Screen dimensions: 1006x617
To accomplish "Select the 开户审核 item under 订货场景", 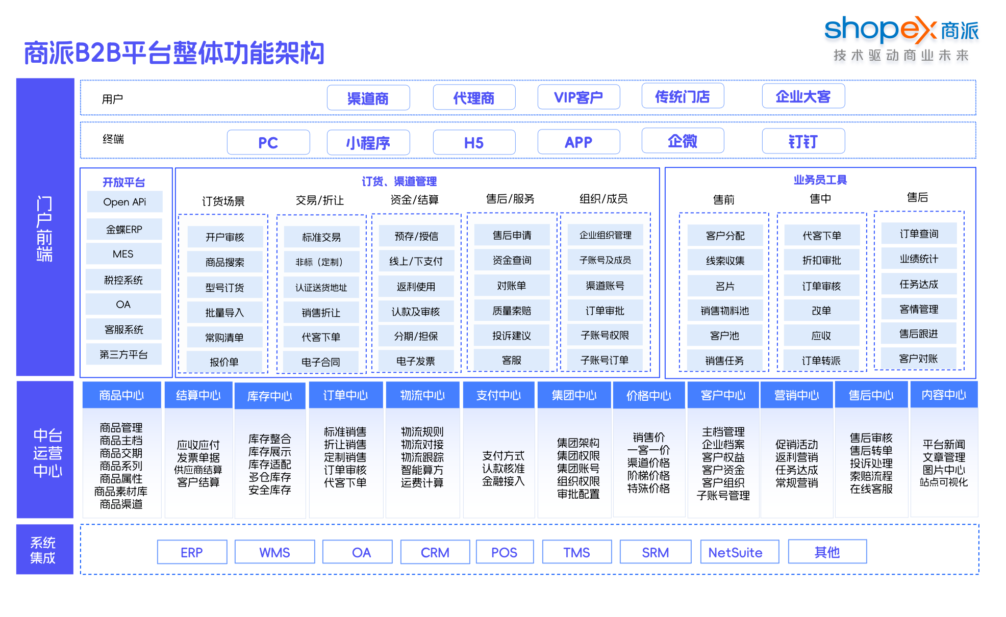I will pyautogui.click(x=224, y=237).
